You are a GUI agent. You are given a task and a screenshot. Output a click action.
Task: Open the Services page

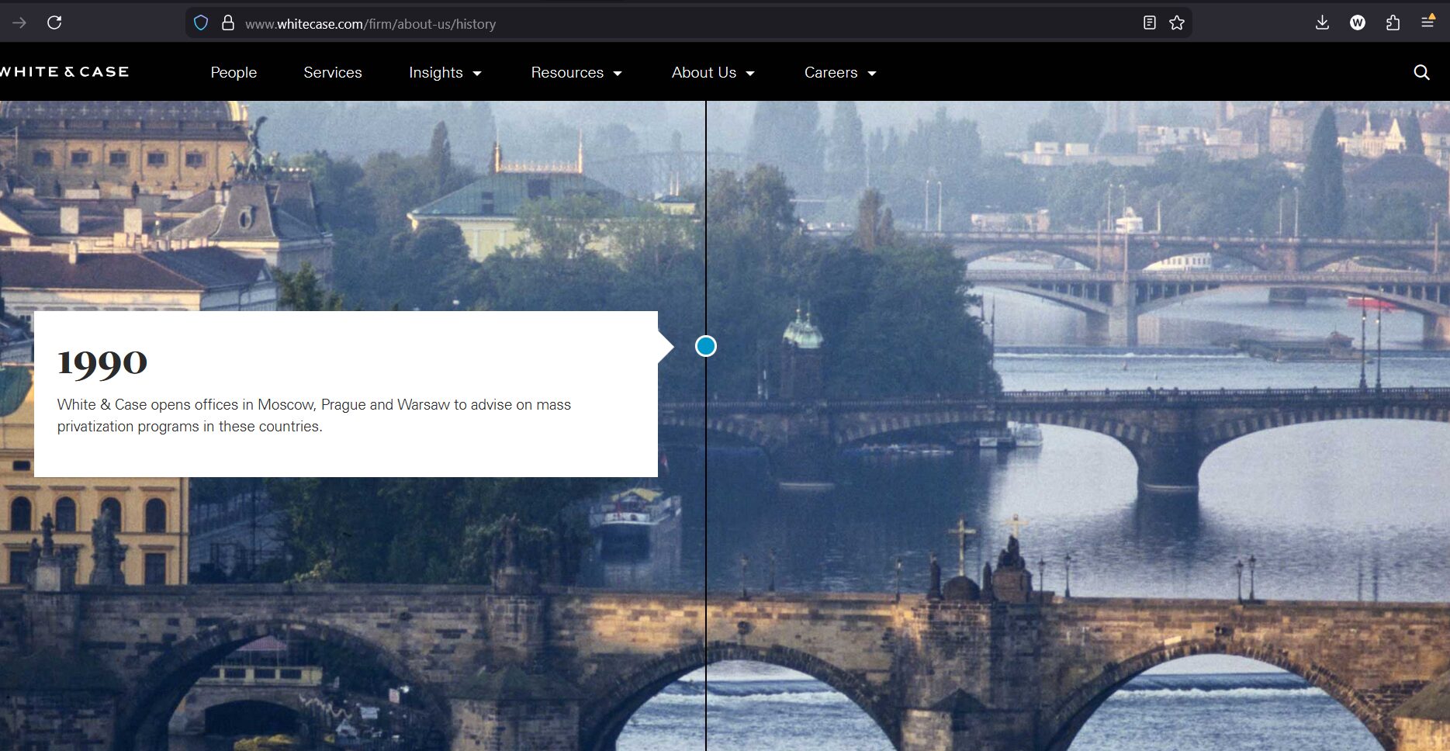pyautogui.click(x=333, y=72)
